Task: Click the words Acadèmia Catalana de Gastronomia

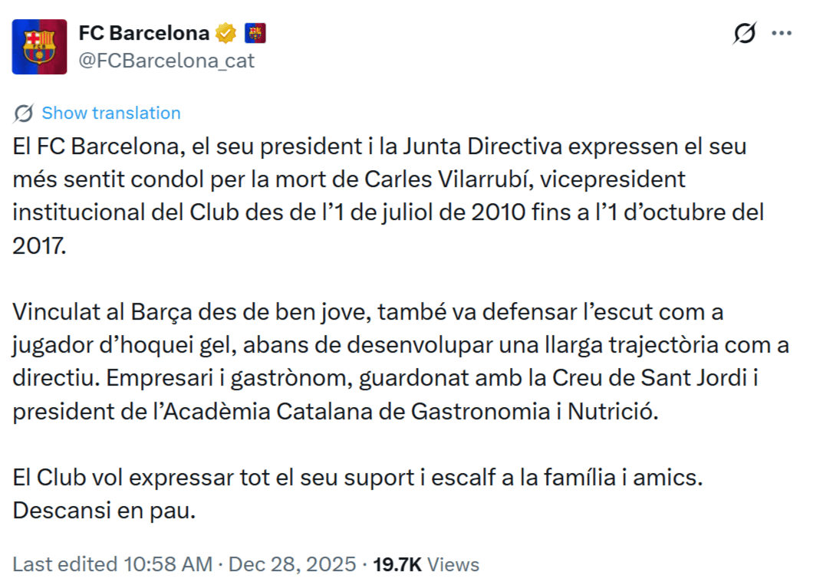Action: 367,411
